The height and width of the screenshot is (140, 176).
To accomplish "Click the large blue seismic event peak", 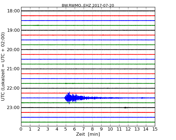I will coord(69,98).
